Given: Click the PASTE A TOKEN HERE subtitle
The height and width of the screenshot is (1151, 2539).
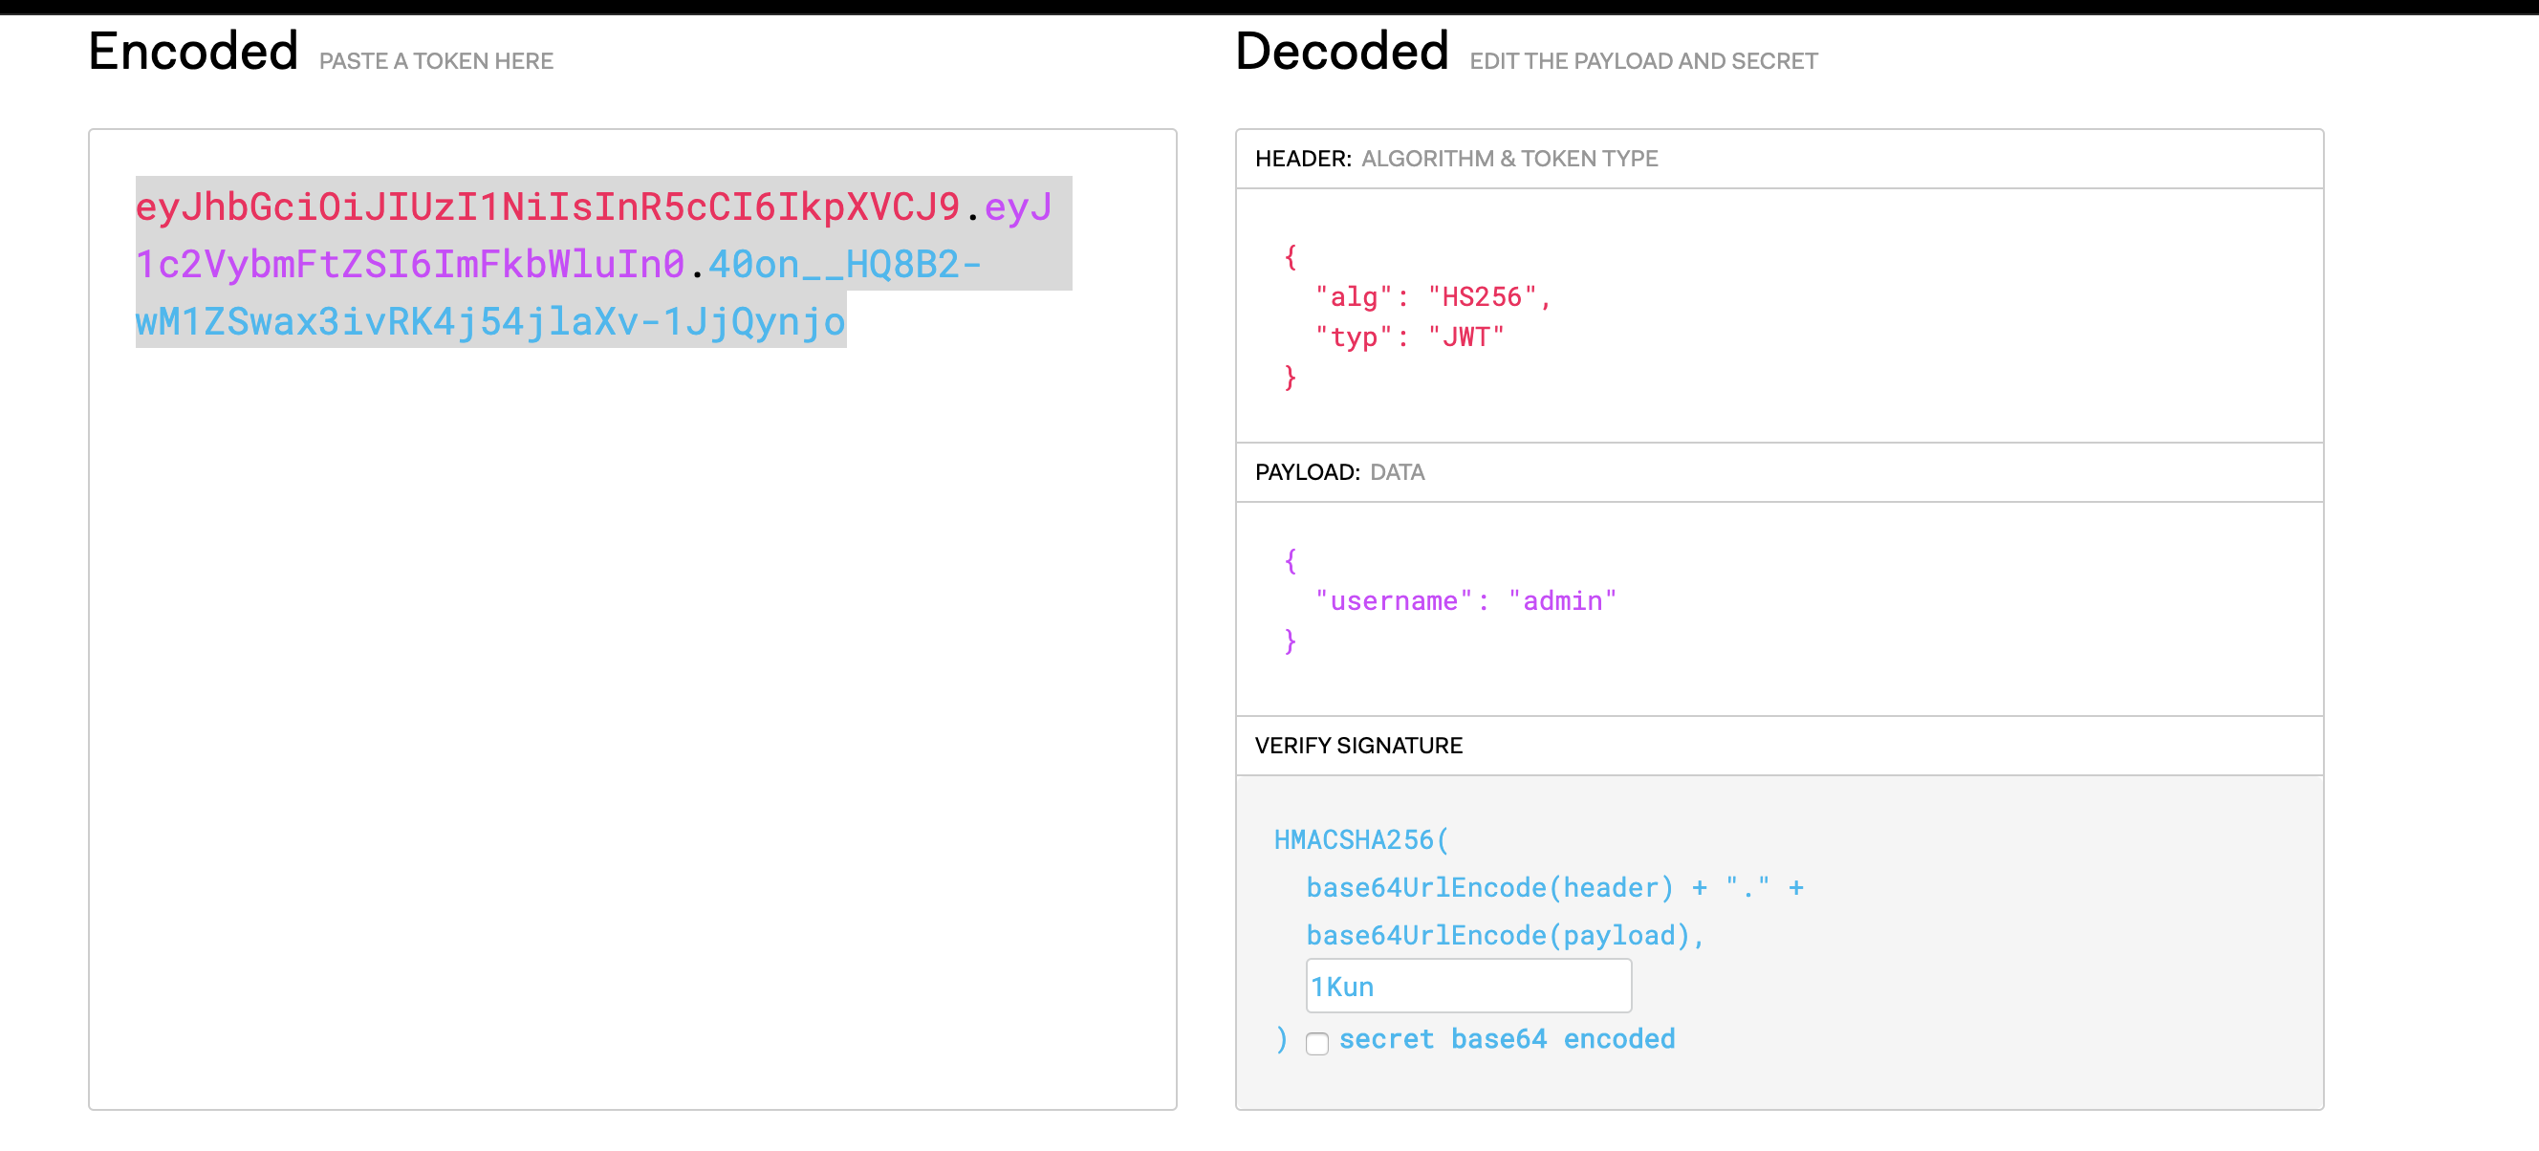Looking at the screenshot, I should (436, 61).
